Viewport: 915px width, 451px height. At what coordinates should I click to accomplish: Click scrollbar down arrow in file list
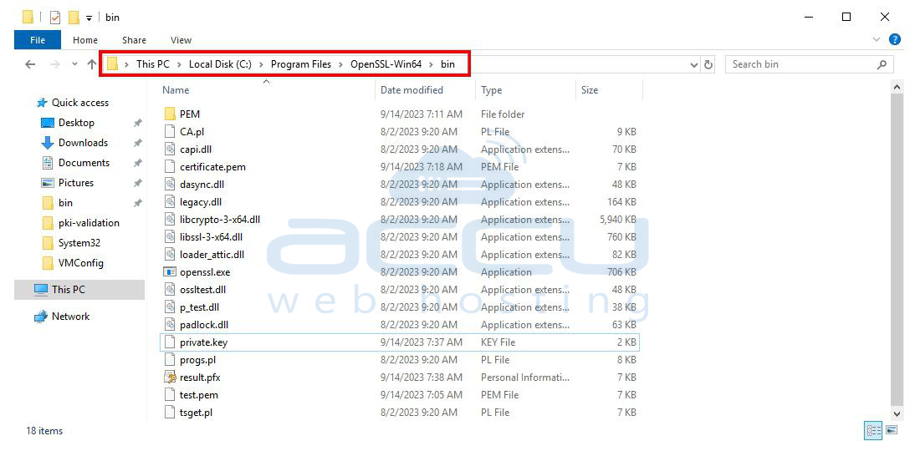(897, 413)
